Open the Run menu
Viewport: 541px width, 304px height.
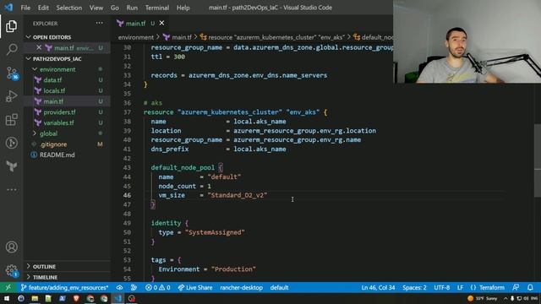point(132,8)
